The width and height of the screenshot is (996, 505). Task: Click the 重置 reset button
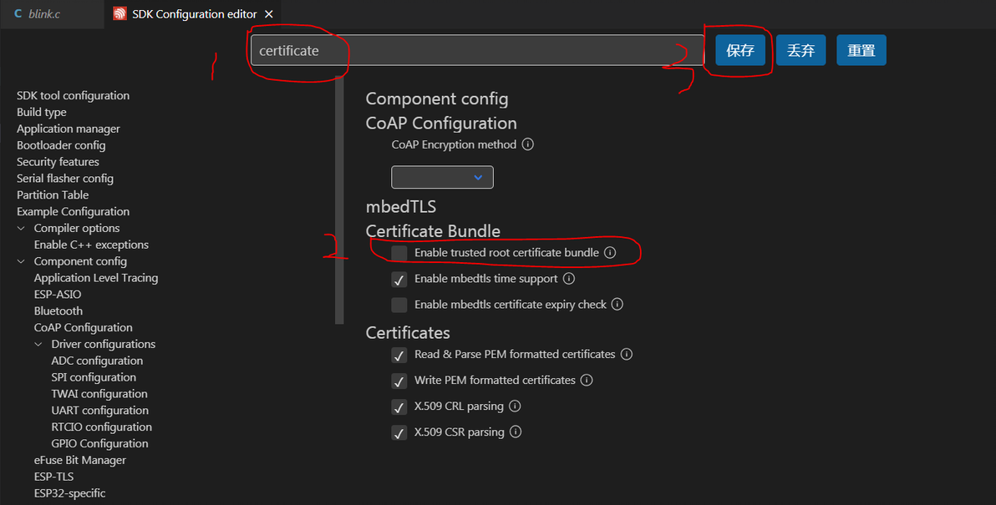861,50
